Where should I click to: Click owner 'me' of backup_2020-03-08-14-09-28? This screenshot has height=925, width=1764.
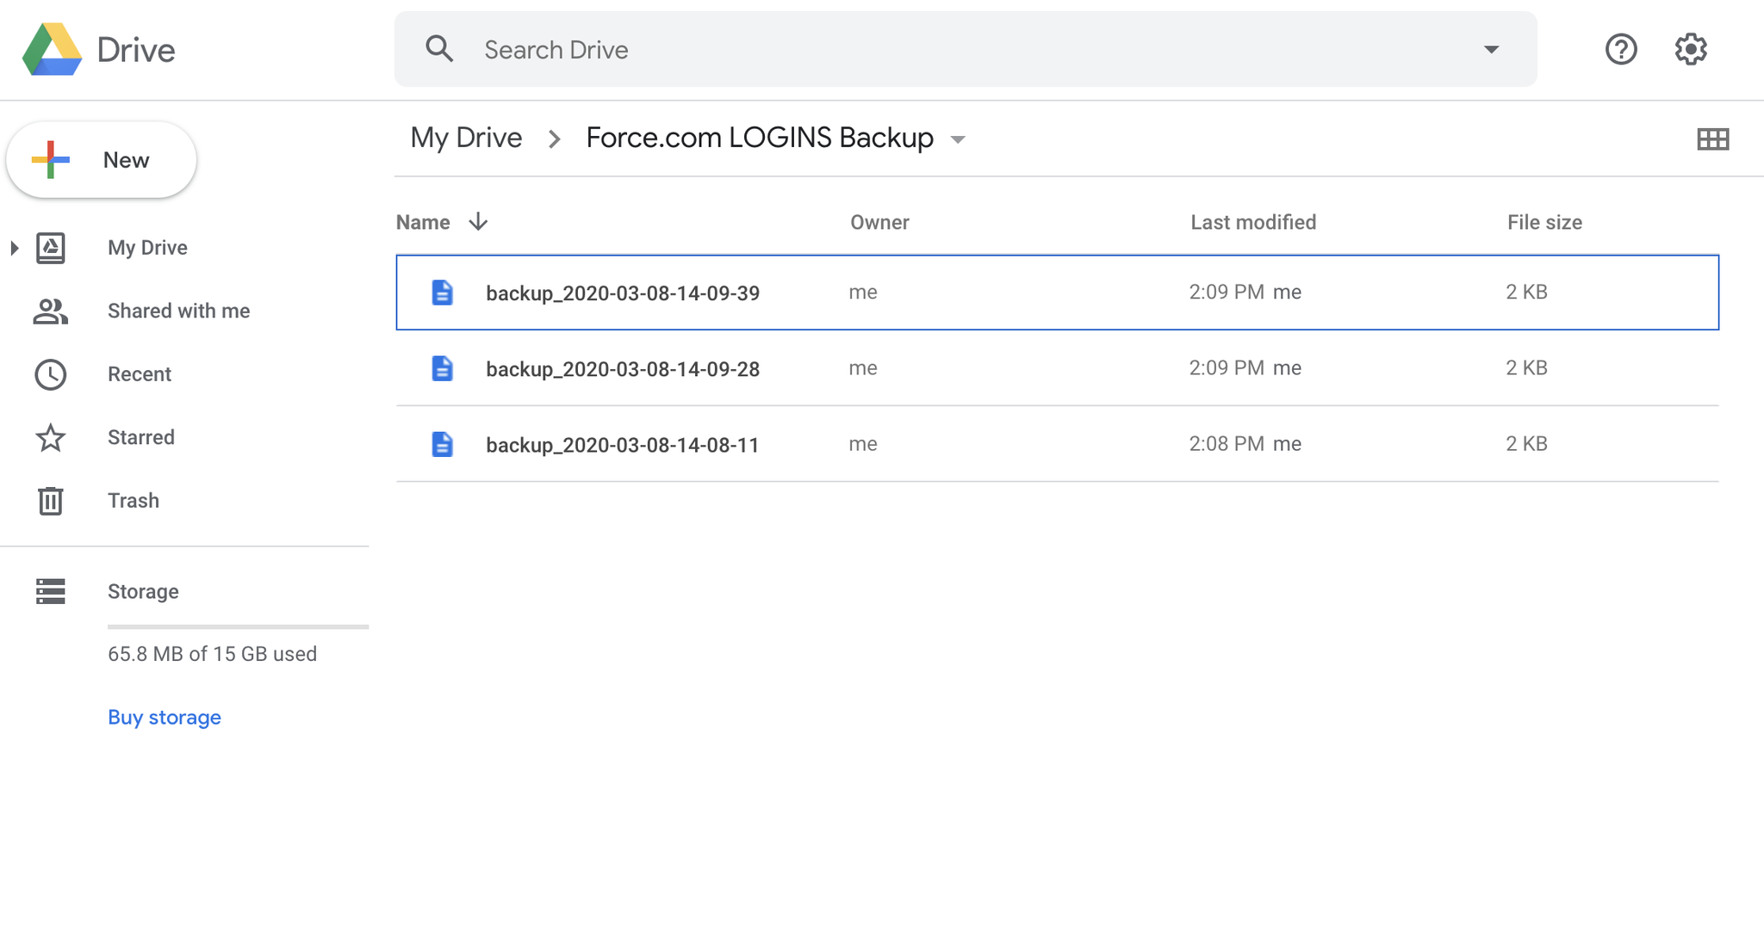pyautogui.click(x=863, y=368)
